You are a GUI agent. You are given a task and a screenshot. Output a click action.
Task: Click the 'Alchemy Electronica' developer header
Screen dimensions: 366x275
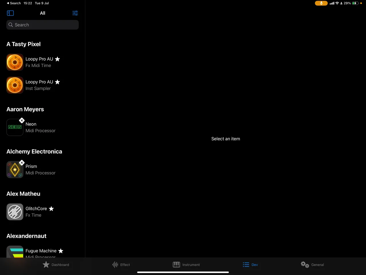34,152
